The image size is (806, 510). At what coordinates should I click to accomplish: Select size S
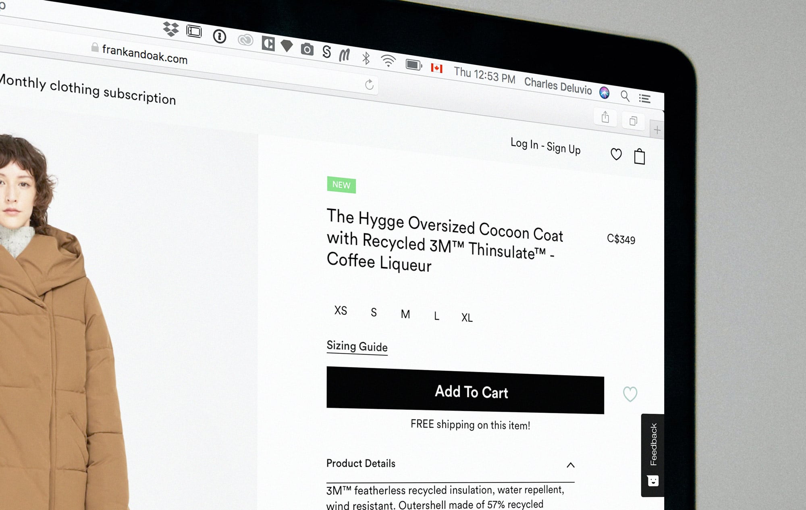374,313
